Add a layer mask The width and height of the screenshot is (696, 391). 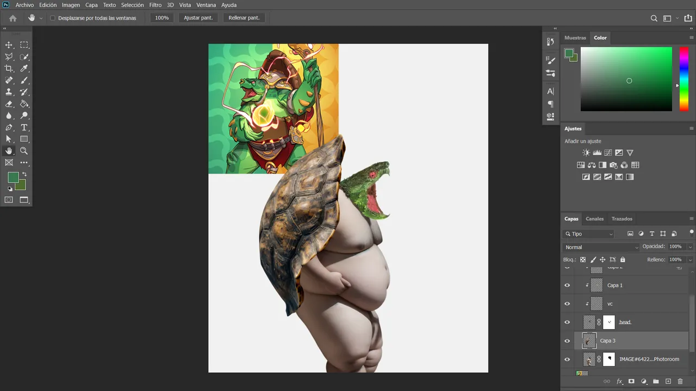click(x=631, y=382)
